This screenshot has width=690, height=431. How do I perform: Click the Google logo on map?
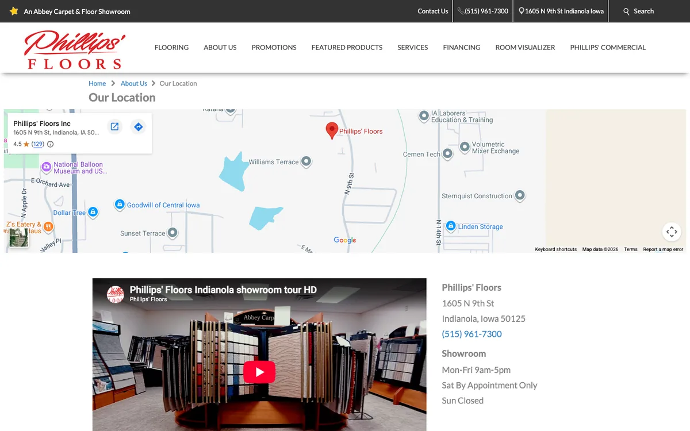[345, 240]
